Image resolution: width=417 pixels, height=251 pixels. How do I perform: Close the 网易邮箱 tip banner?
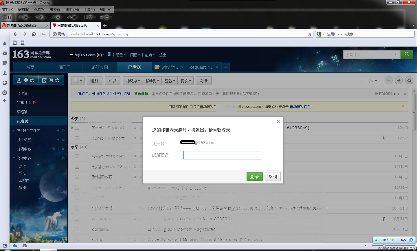tap(405, 94)
